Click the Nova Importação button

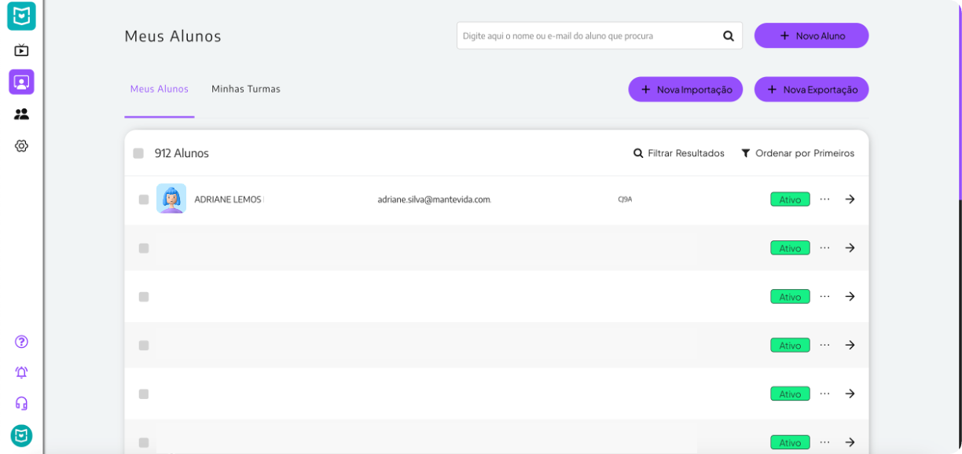[685, 90]
